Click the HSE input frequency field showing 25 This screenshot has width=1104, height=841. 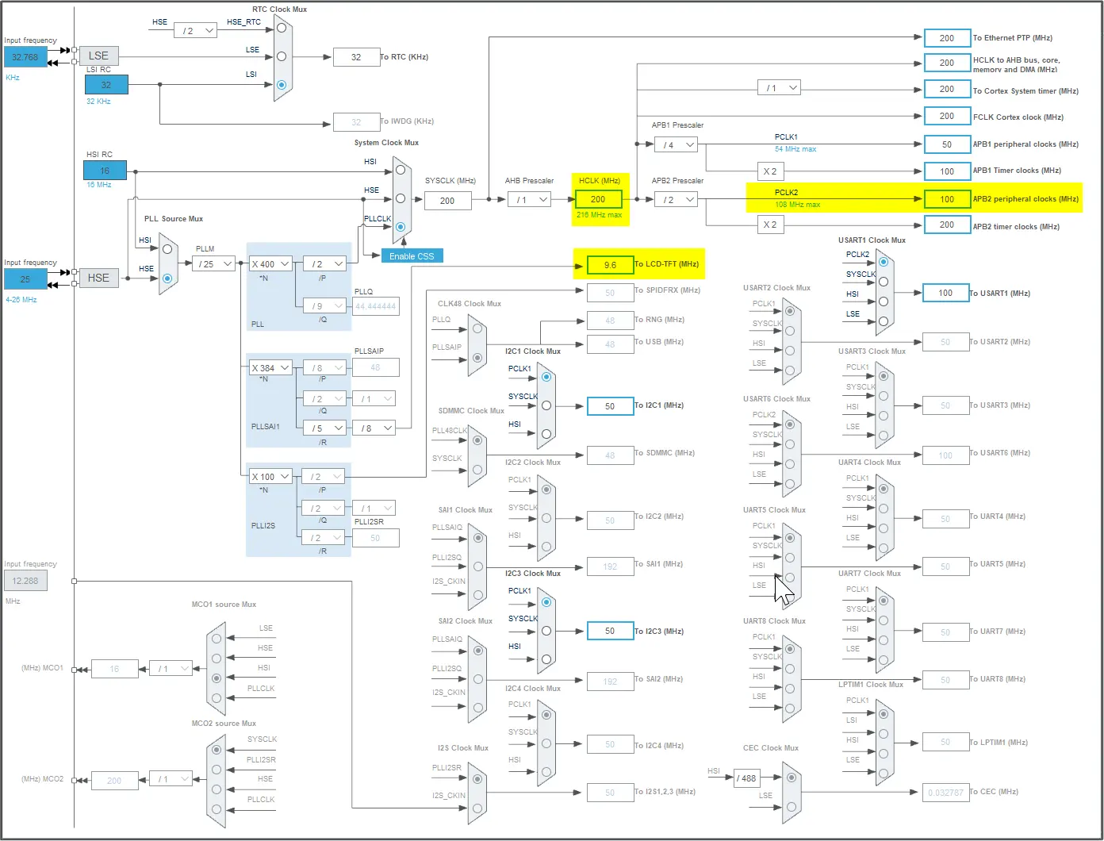click(x=25, y=279)
